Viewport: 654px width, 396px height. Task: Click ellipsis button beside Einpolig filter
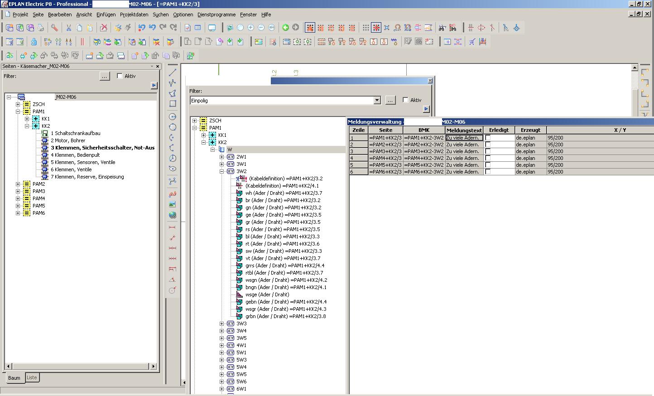click(390, 100)
